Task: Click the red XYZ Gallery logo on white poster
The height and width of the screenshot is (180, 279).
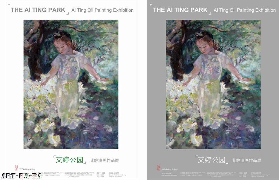Action: [x=16, y=168]
